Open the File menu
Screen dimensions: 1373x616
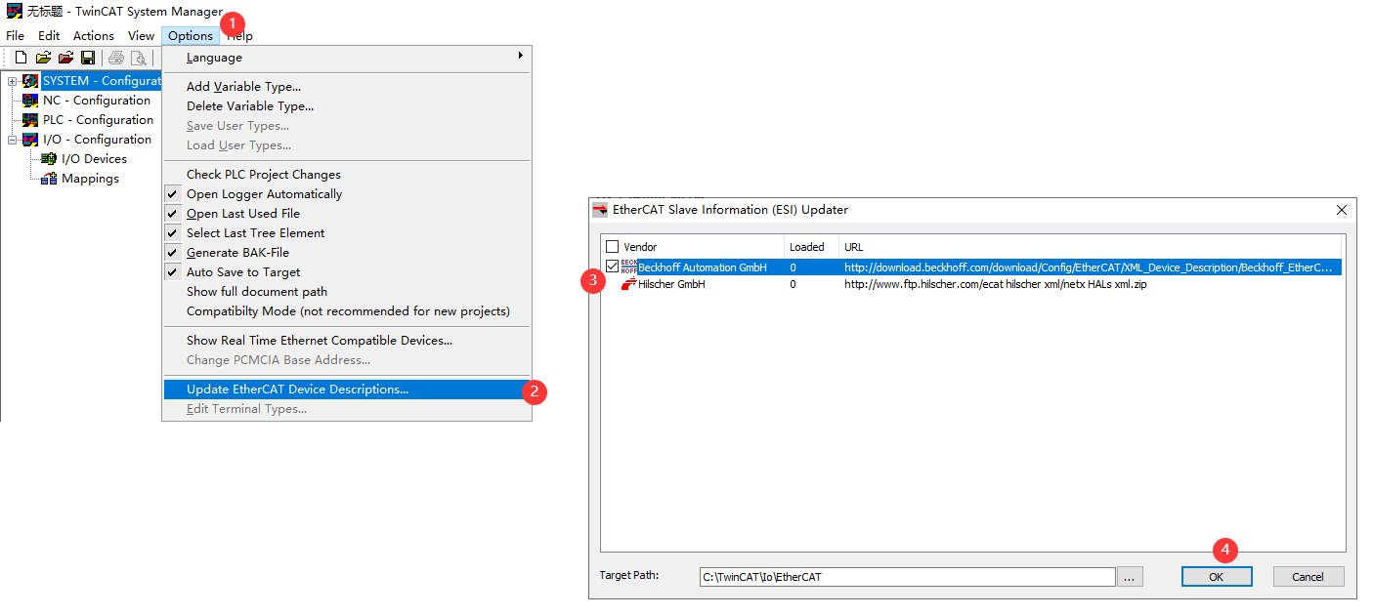pos(16,36)
